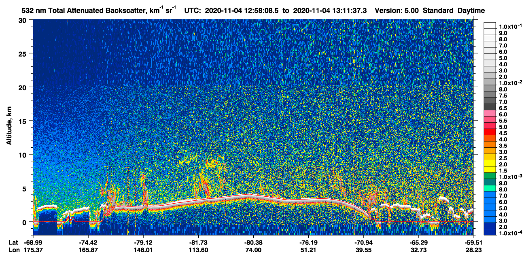
Task: Click the word 'Daytime' in the header
Action: (x=471, y=11)
